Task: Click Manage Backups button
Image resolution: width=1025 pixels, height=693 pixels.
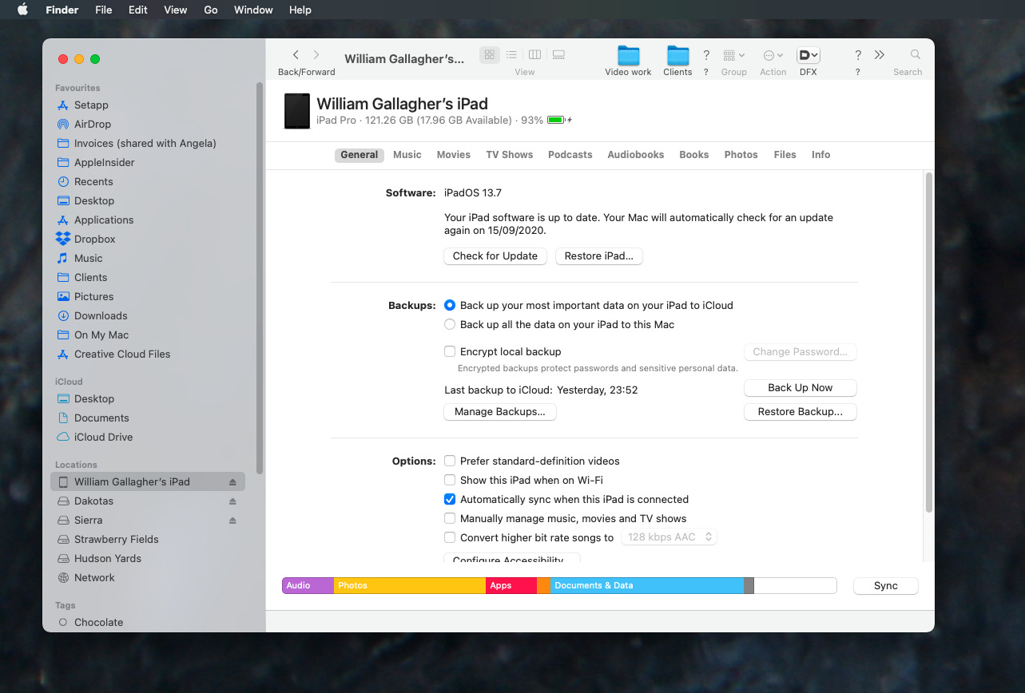Action: point(500,412)
